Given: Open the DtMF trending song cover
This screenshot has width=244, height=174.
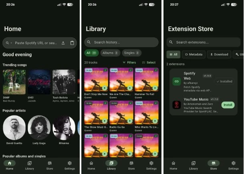Looking at the screenshot, I should pyautogui.click(x=14, y=82).
